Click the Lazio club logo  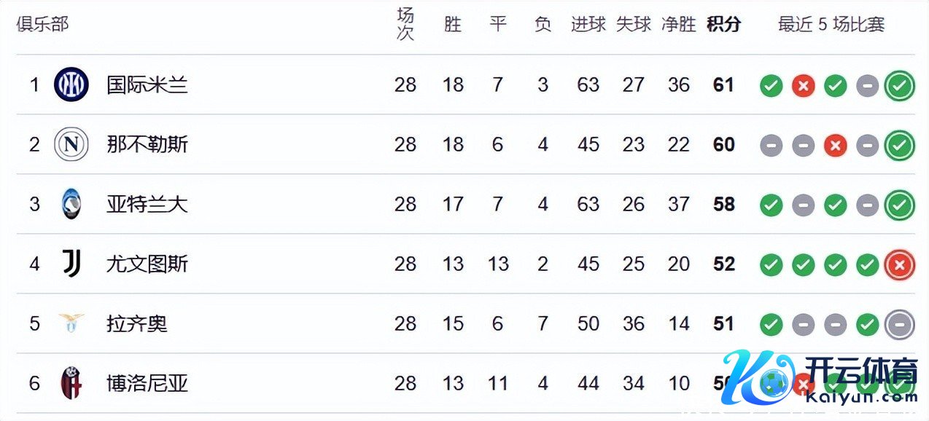click(71, 323)
